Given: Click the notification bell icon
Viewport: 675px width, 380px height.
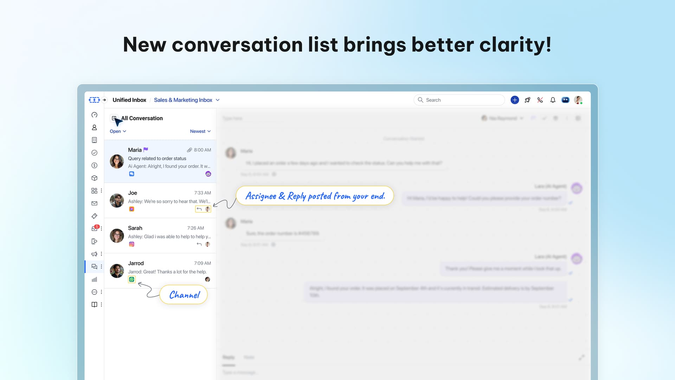Looking at the screenshot, I should pos(553,100).
